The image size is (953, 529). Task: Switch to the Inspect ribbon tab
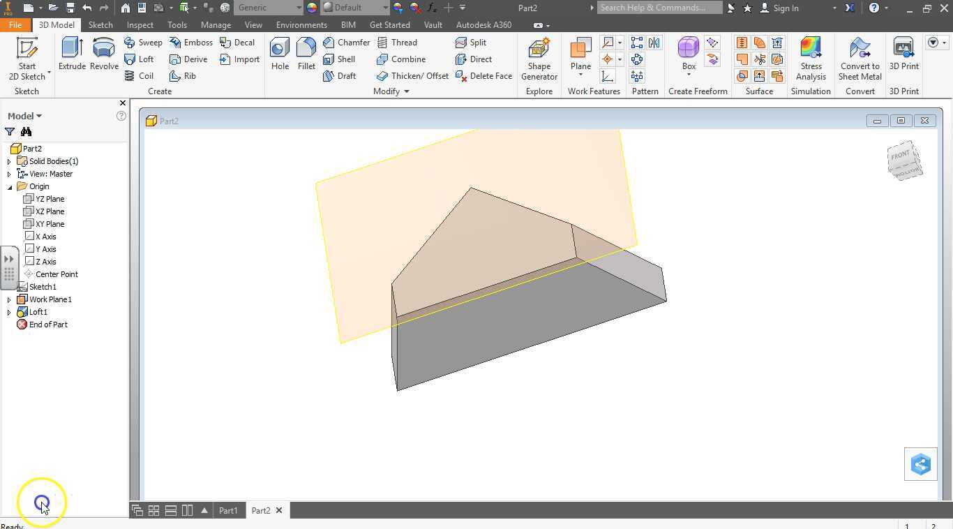[140, 24]
